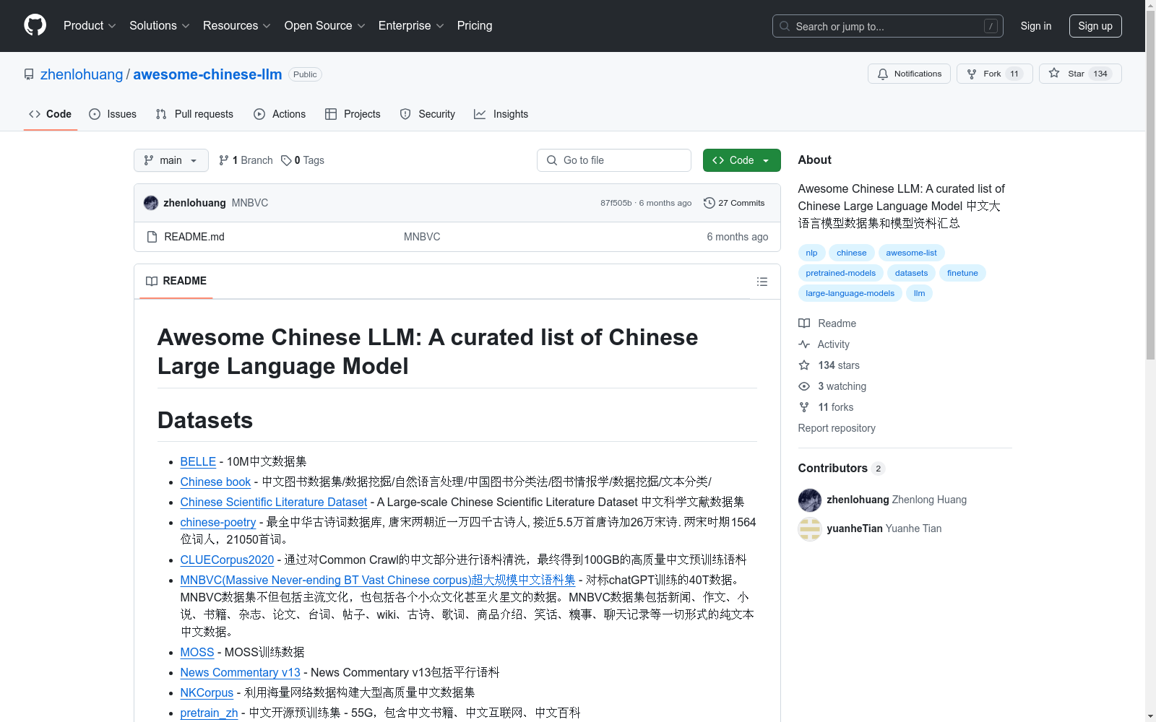Switch to the Insights tab
The image size is (1156, 722).
pos(501,114)
